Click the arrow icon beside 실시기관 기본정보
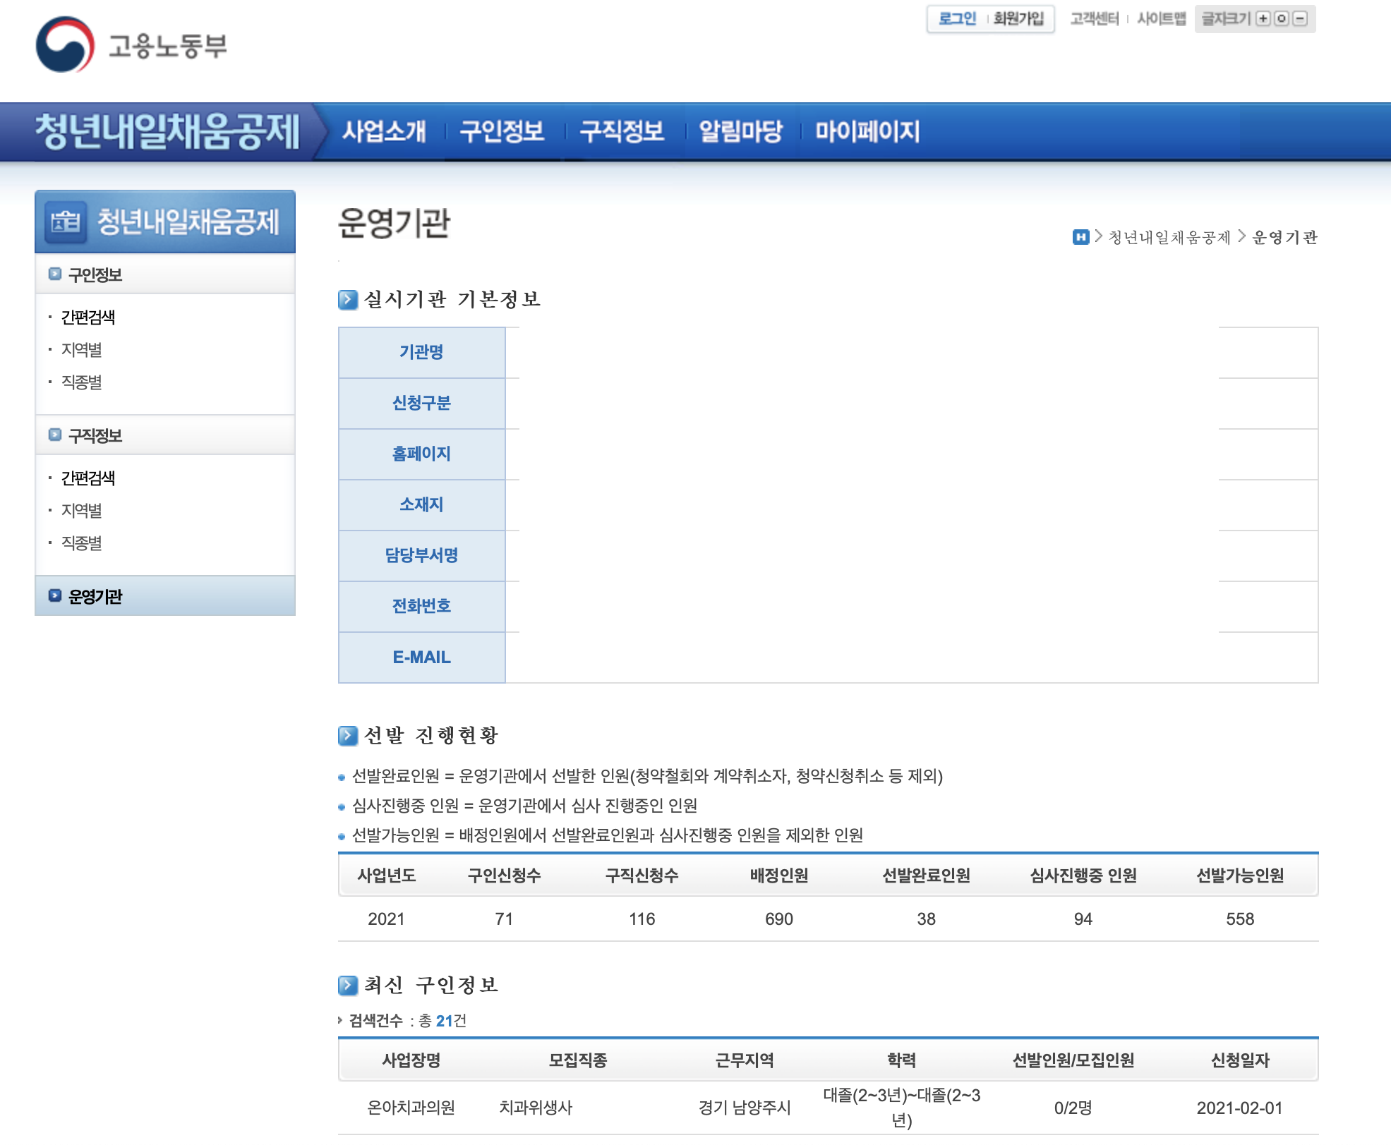This screenshot has width=1391, height=1145. [348, 300]
